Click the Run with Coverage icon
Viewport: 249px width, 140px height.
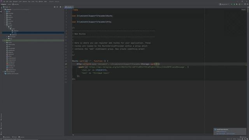pyautogui.click(x=237, y=4)
